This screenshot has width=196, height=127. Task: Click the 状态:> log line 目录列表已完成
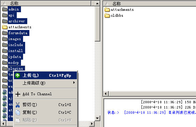[152, 112]
